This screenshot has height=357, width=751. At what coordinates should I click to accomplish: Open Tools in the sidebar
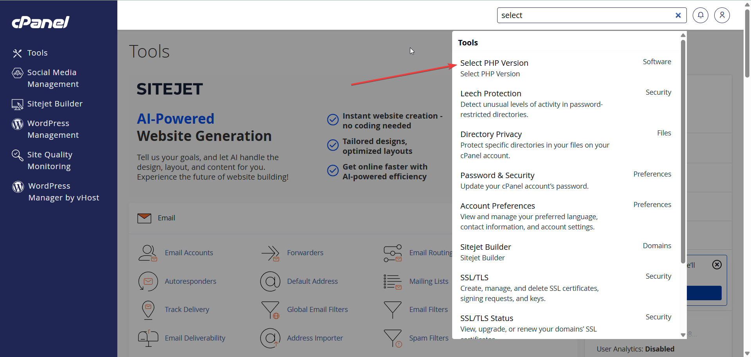point(37,53)
